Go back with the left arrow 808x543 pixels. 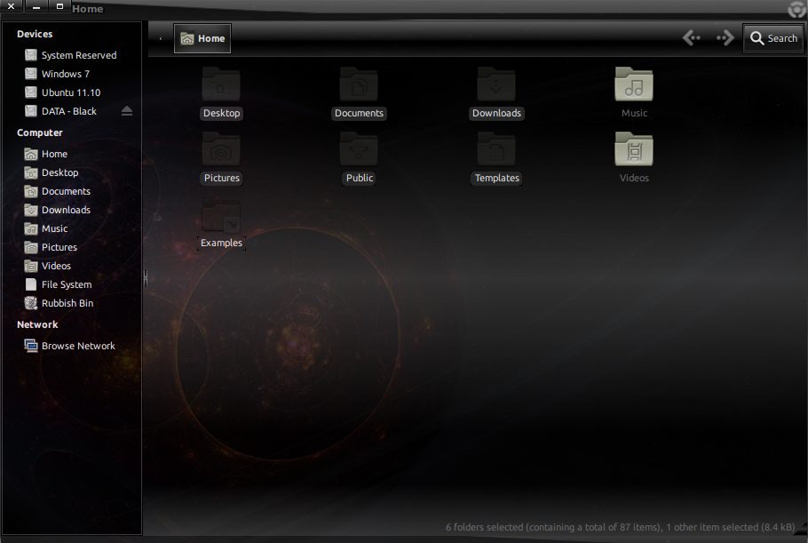pos(692,37)
